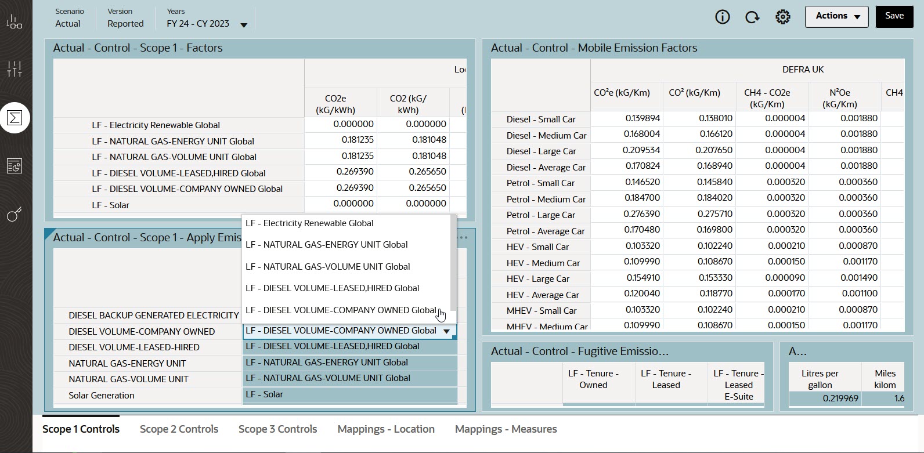The width and height of the screenshot is (924, 453).
Task: Open the reports icon in sidebar
Action: (15, 166)
